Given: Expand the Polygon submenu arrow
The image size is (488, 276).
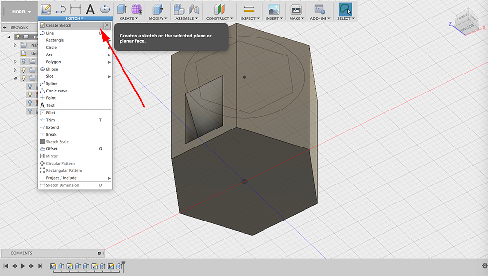Looking at the screenshot, I should tap(109, 62).
